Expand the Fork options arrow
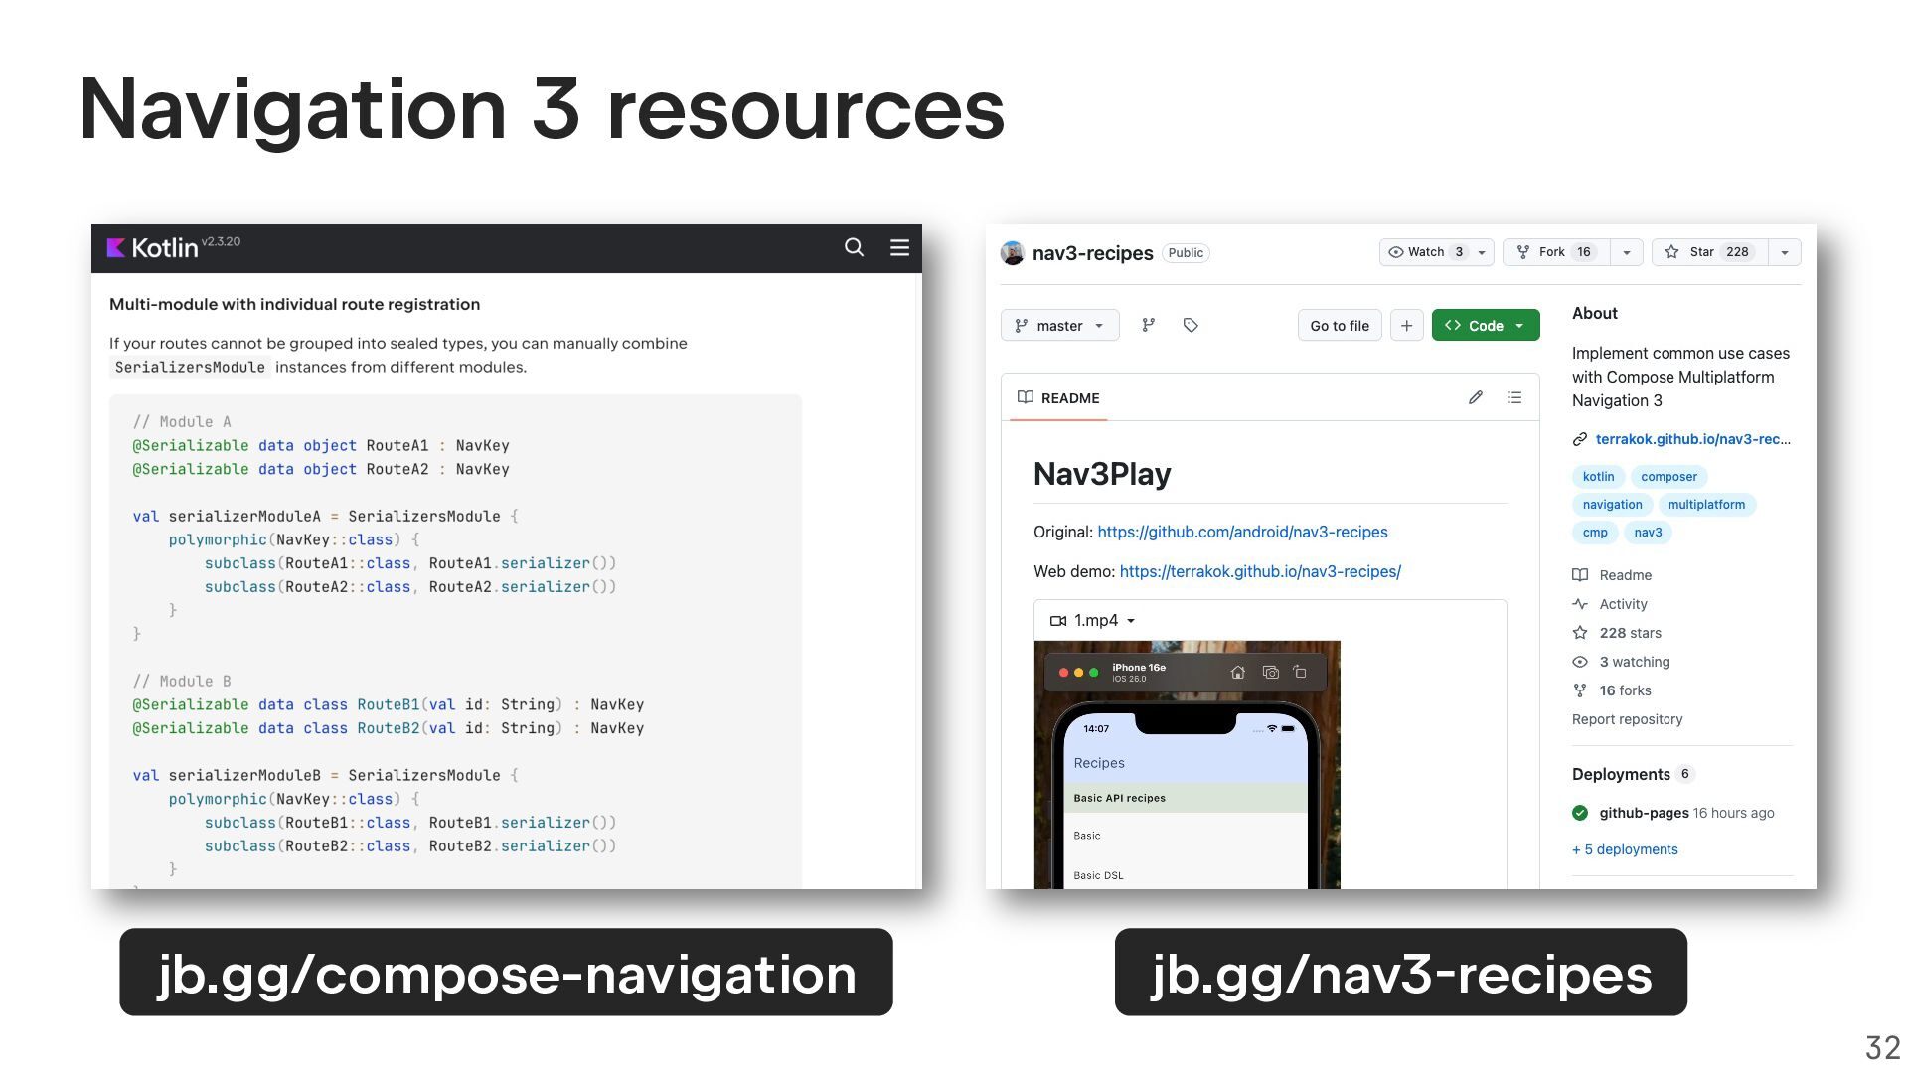This screenshot has width=1908, height=1073. tap(1627, 252)
